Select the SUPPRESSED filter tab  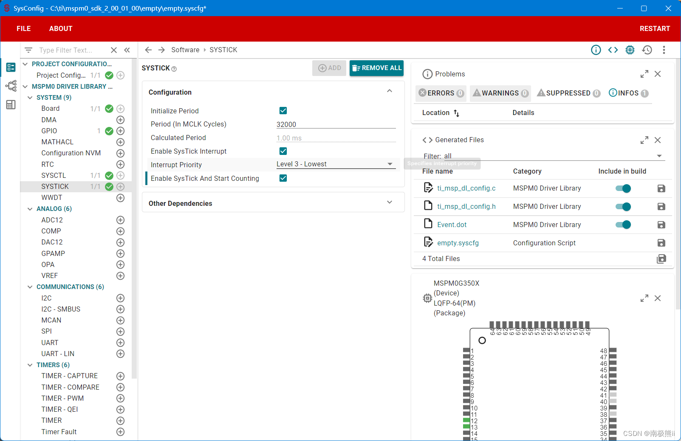coord(568,93)
